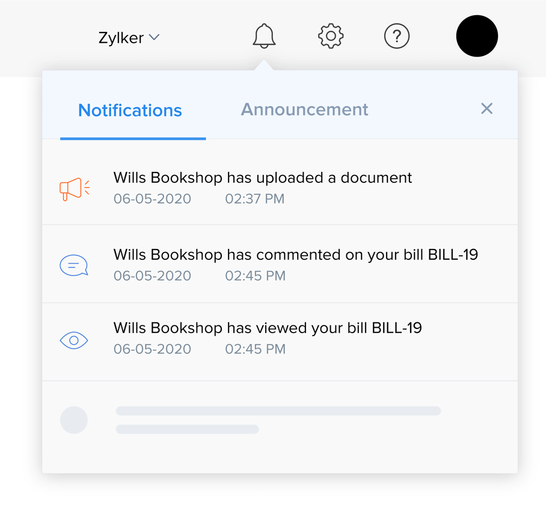This screenshot has height=513, width=546.
Task: Click the 06-05-2020 date under viewed bill notification
Action: (x=152, y=349)
